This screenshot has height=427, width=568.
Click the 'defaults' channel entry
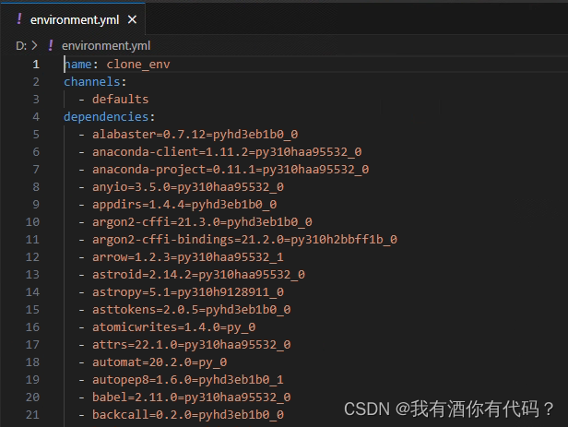[x=120, y=100]
